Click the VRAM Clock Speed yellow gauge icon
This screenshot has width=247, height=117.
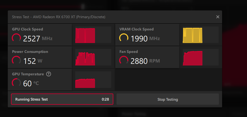(124, 38)
